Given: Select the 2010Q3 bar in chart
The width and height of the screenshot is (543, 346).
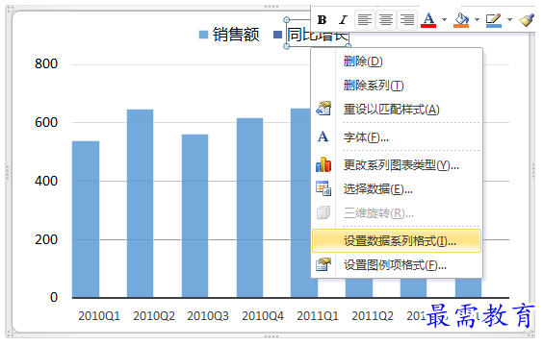Looking at the screenshot, I should 195,215.
